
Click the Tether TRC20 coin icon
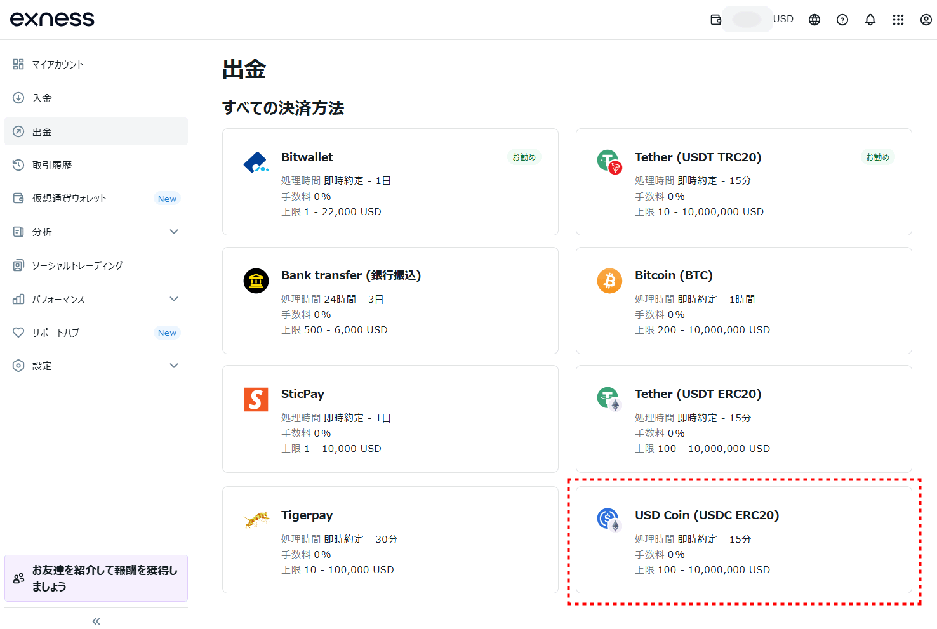pyautogui.click(x=609, y=162)
